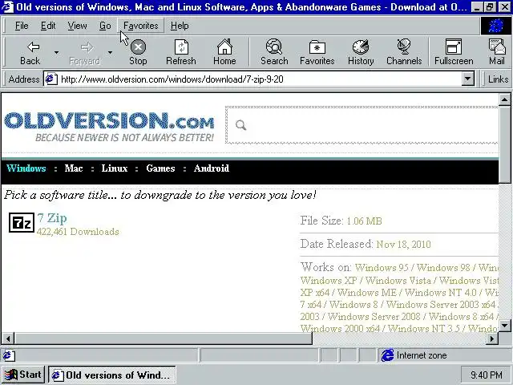This screenshot has width=513, height=385.
Task: Open the File menu
Action: coord(22,26)
